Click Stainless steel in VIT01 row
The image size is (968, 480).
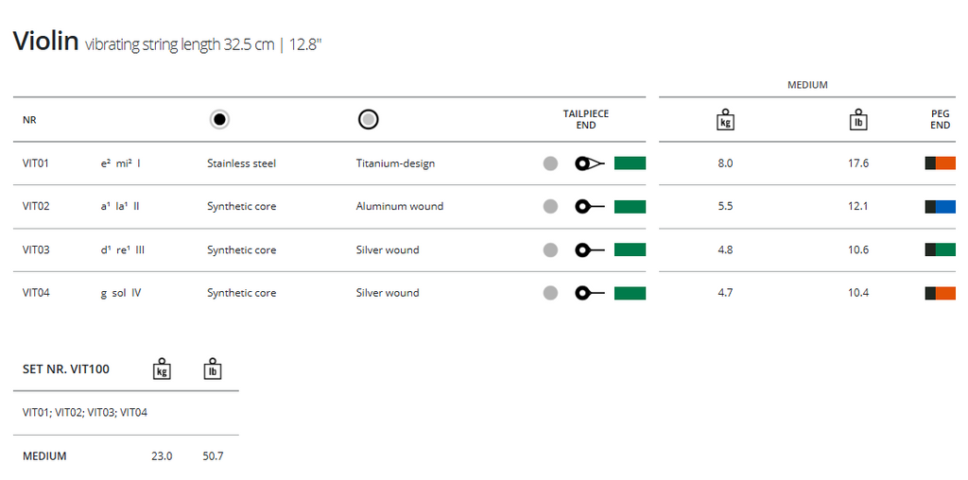pos(241,163)
